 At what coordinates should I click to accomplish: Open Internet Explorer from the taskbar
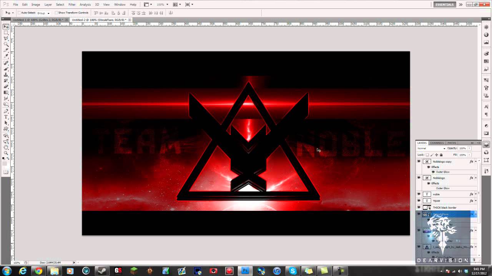coord(23,271)
